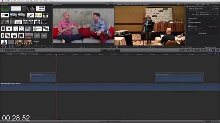Click the timecode display in toolbar
220x123 pixels.
[x=110, y=50]
